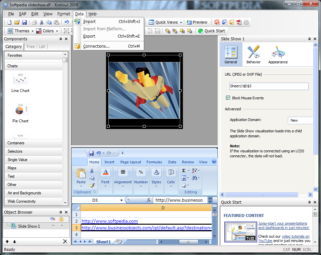Select the Sheet1 worksheet tab
The width and height of the screenshot is (321, 255).
[x=103, y=242]
